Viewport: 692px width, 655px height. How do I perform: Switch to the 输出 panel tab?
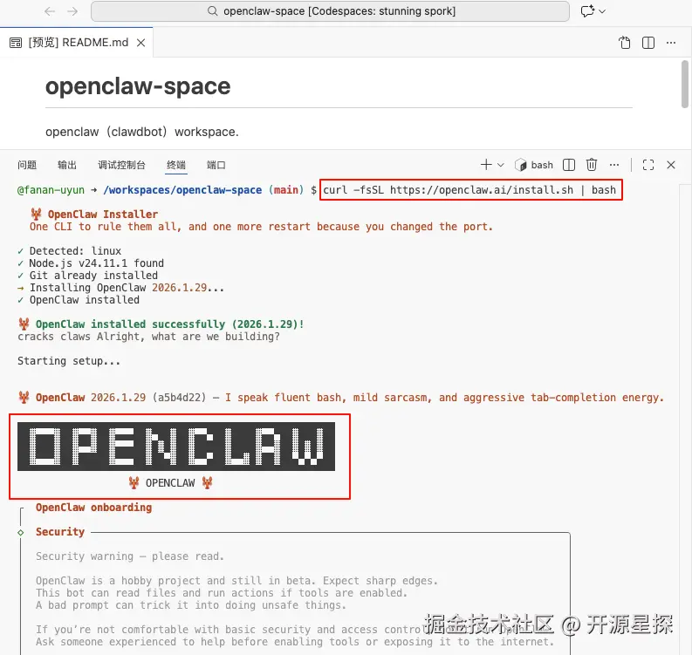coord(67,165)
